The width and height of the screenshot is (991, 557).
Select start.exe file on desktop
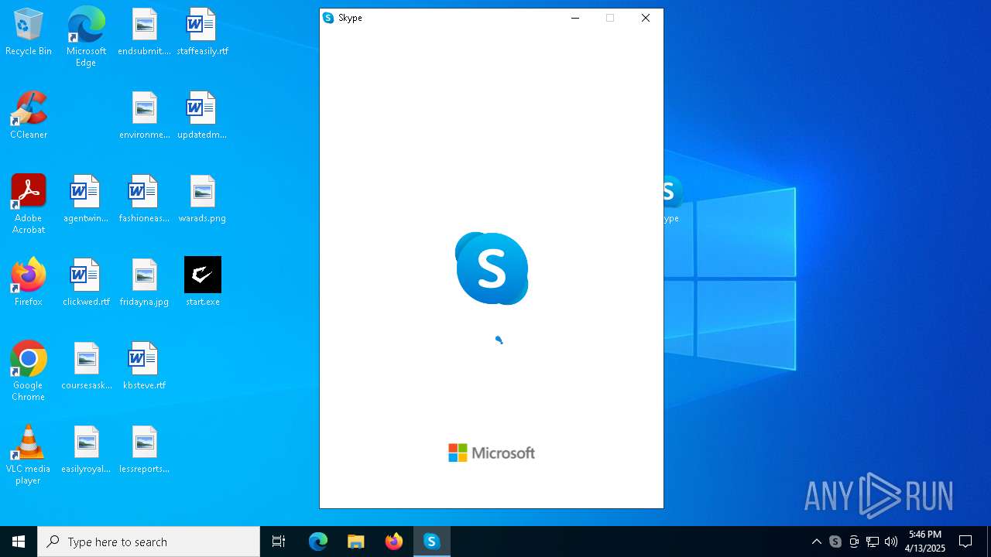coord(202,283)
